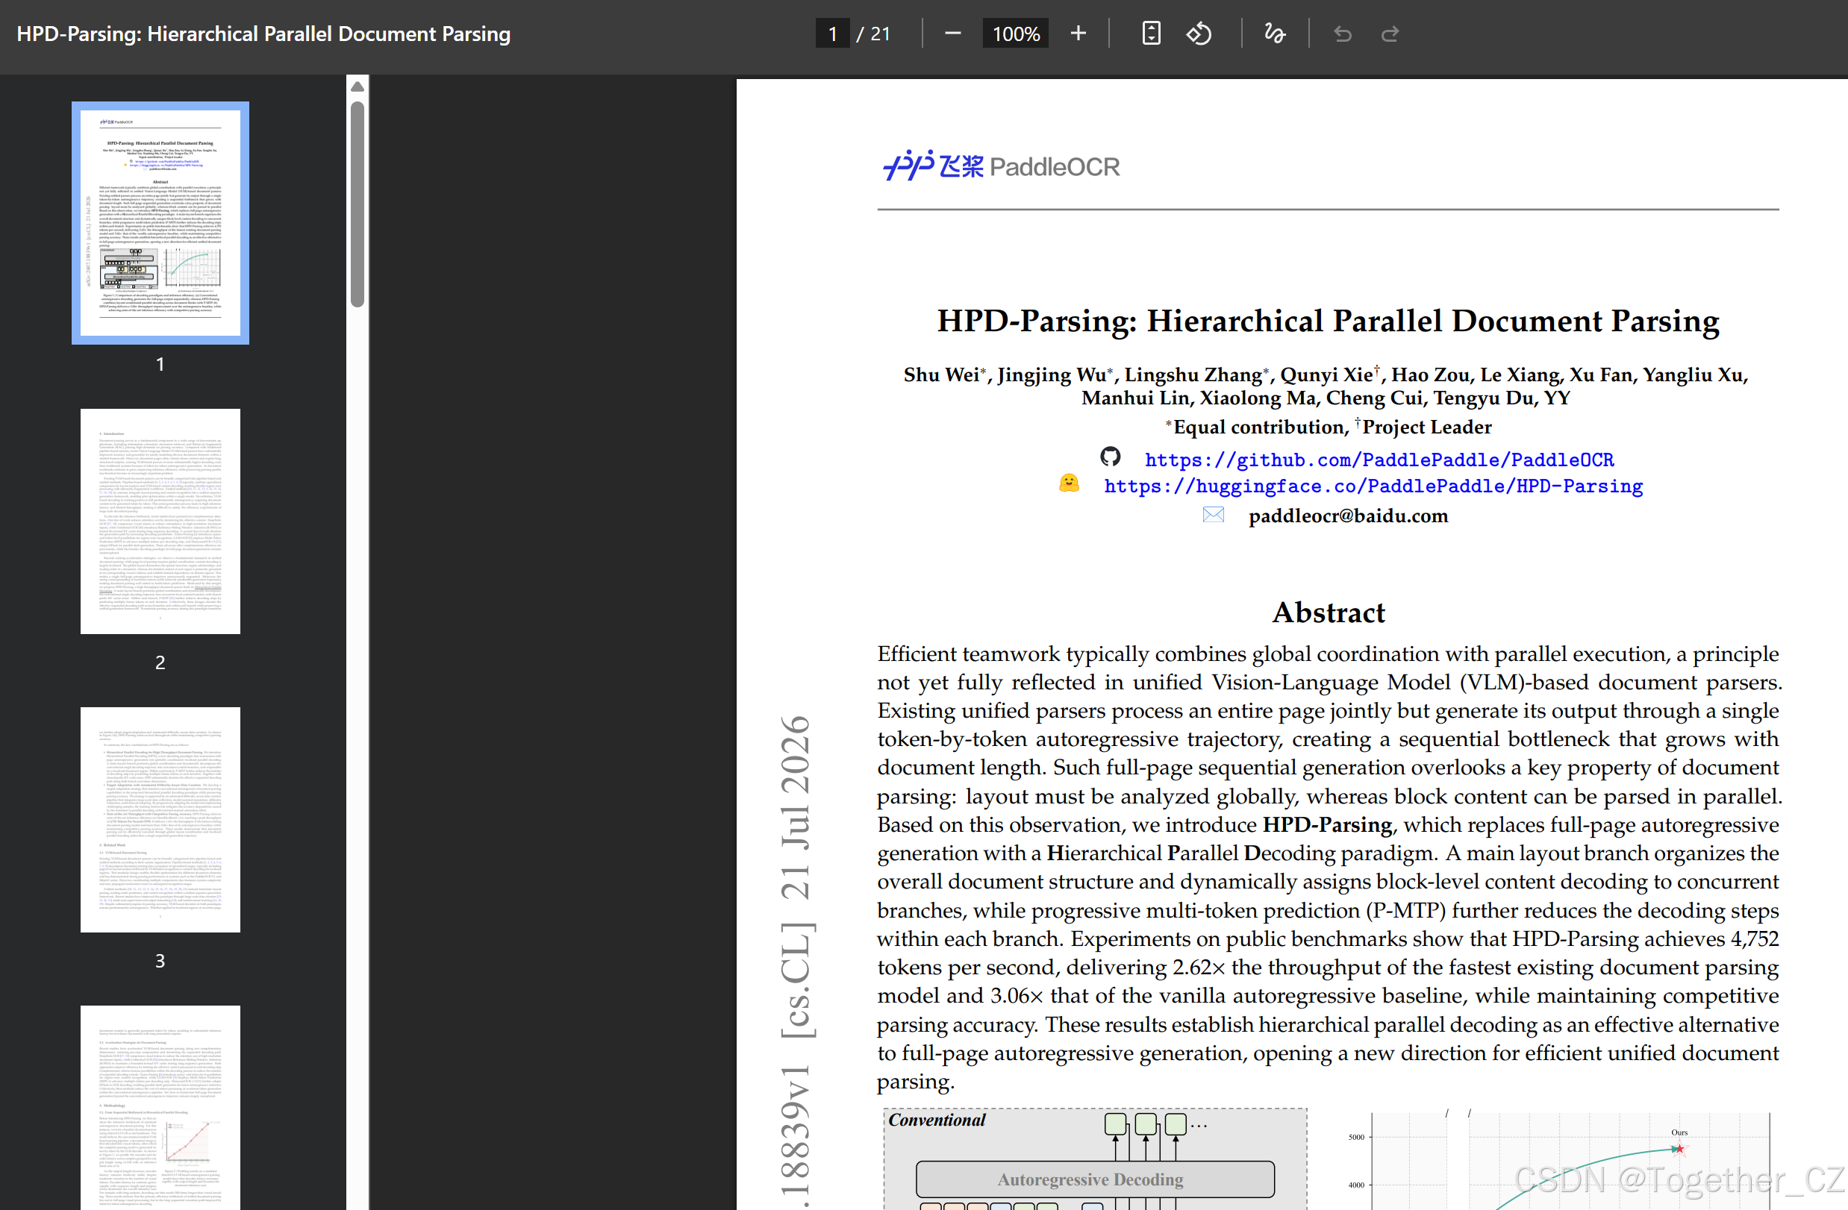The image size is (1848, 1210).
Task: Click the thumbnail panel scrollbar thumb
Action: (x=358, y=204)
